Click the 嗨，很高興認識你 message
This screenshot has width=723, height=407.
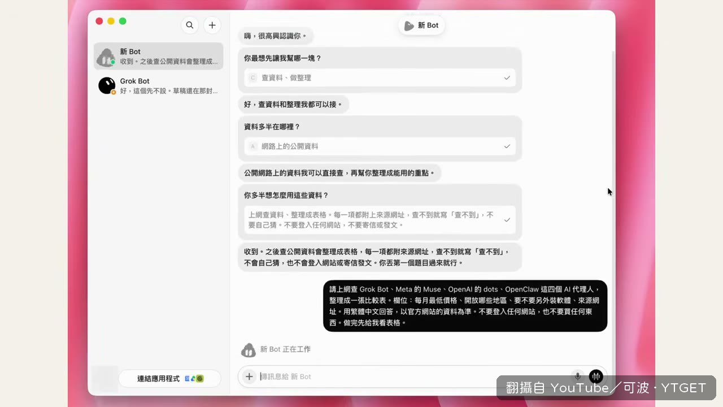pos(275,36)
